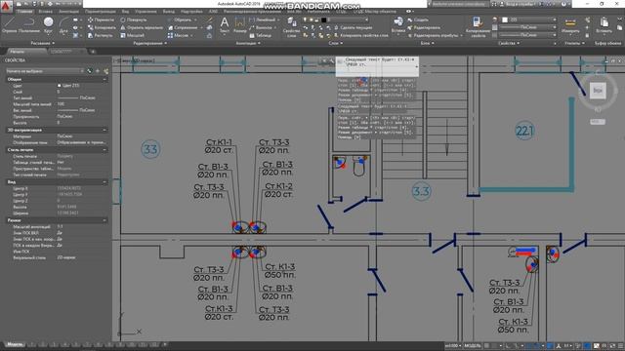Collapse the 3D-визуализация properties section
The height and width of the screenshot is (351, 625).
(104, 130)
